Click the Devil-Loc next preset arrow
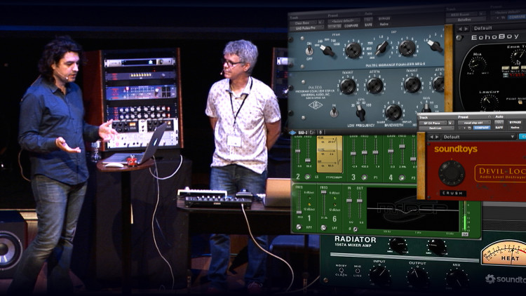This screenshot has width=526, height=296. tap(437, 137)
